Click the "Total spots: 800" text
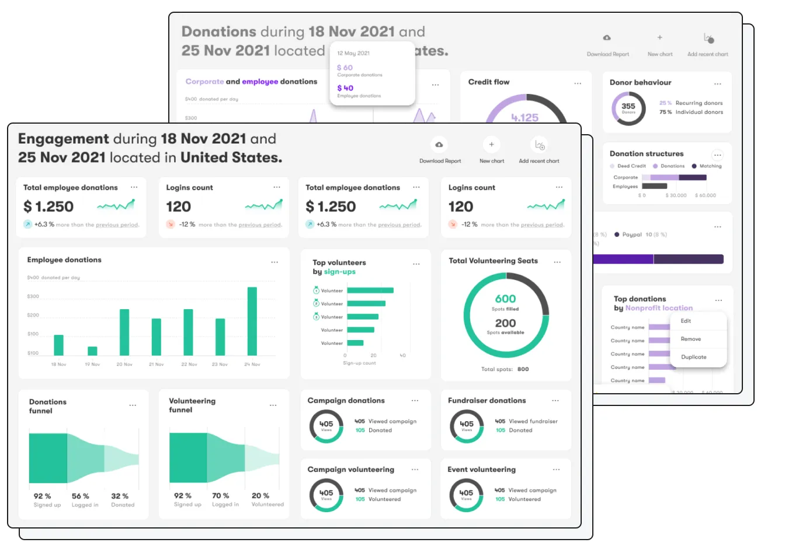Viewport: 799px width, 553px height. (505, 369)
